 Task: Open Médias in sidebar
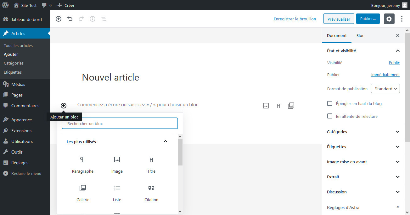[25, 84]
